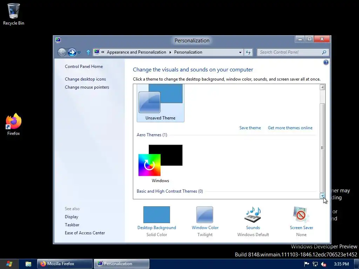359x269 pixels.
Task: Minimize the Personalization window
Action: 300,39
